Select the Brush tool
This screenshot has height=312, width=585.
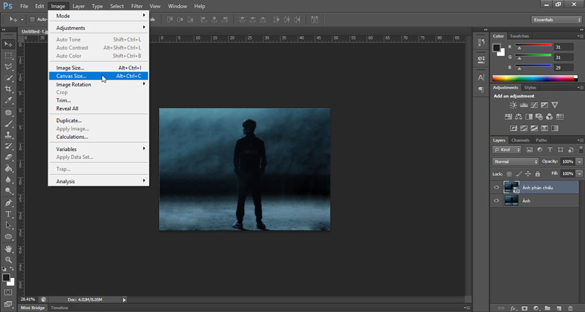point(8,124)
